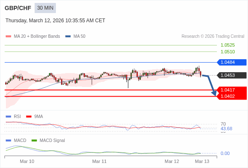The height and width of the screenshot is (168, 248).
Task: Click the MACD blue legend swatch
Action: click(x=8, y=141)
